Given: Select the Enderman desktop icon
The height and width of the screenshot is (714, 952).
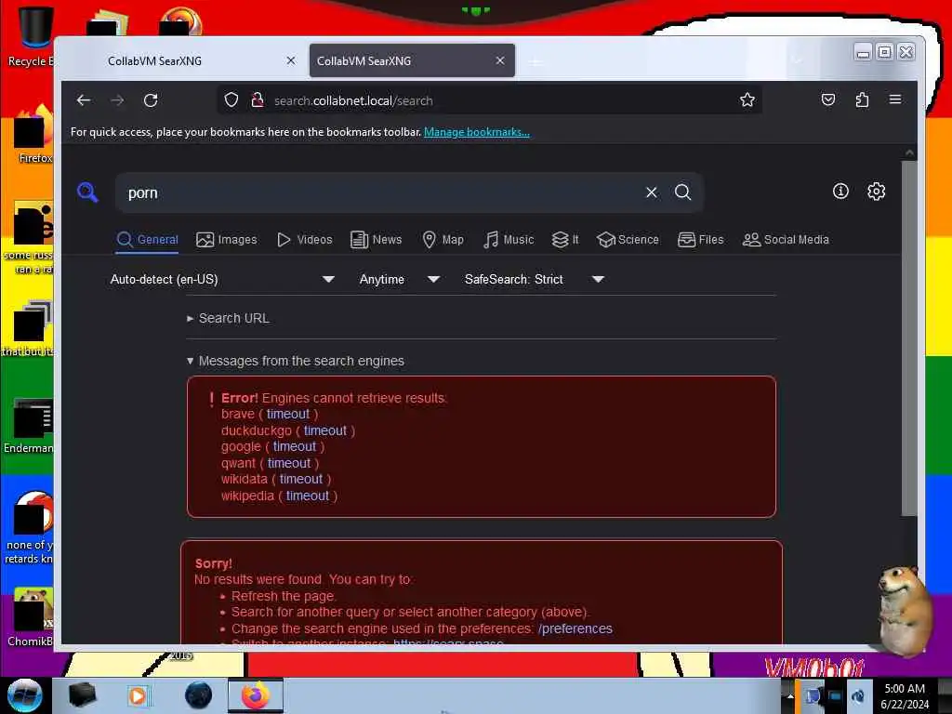Looking at the screenshot, I should 29,426.
